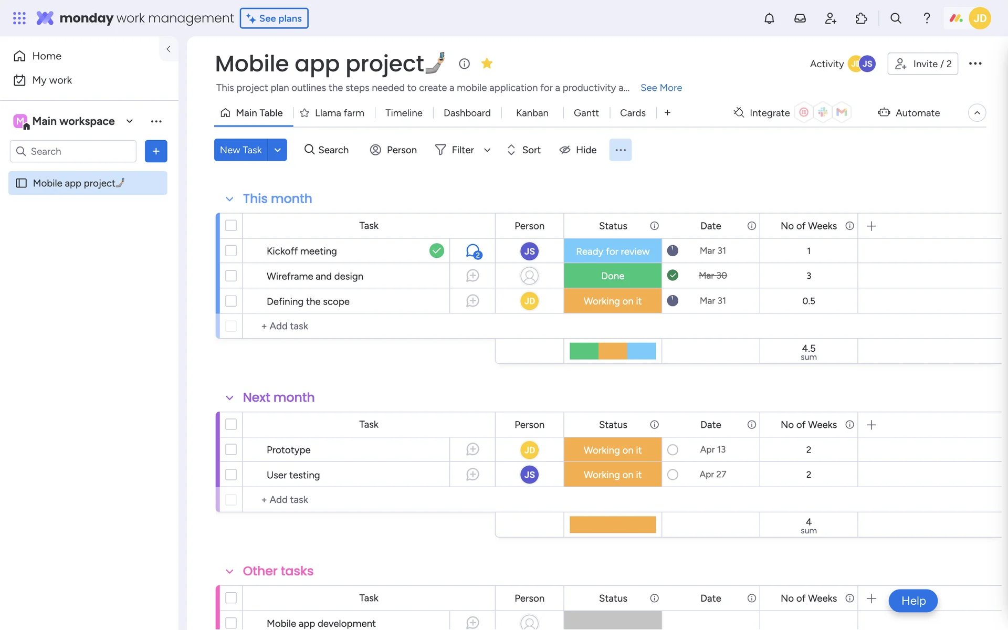Click the See plans button
The width and height of the screenshot is (1008, 630).
[x=274, y=18]
